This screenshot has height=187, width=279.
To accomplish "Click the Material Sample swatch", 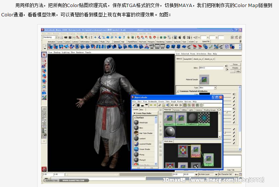I will click(x=204, y=79).
